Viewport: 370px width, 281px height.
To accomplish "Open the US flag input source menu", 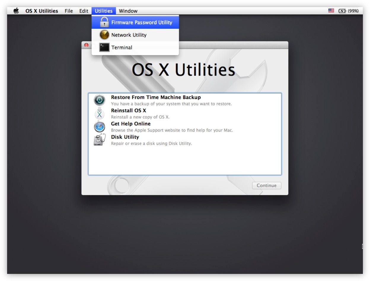I will [x=331, y=11].
